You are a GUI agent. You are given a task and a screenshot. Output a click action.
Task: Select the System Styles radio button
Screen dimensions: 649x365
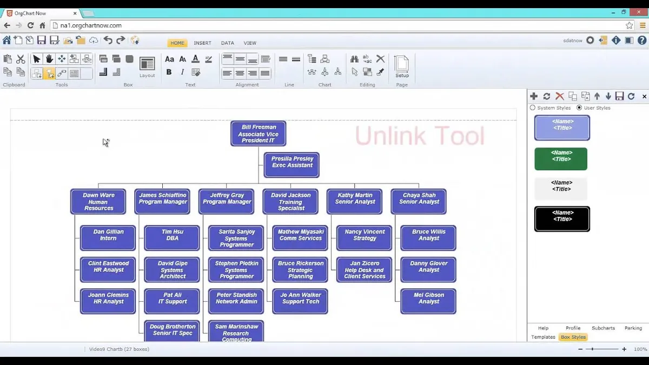click(x=533, y=108)
